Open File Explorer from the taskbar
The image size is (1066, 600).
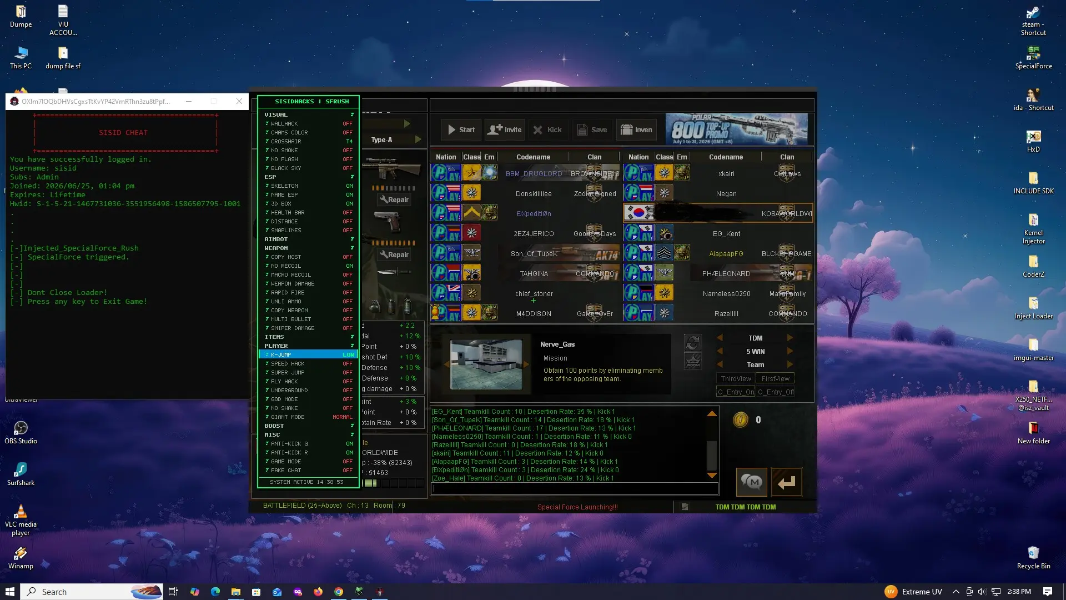(x=235, y=592)
